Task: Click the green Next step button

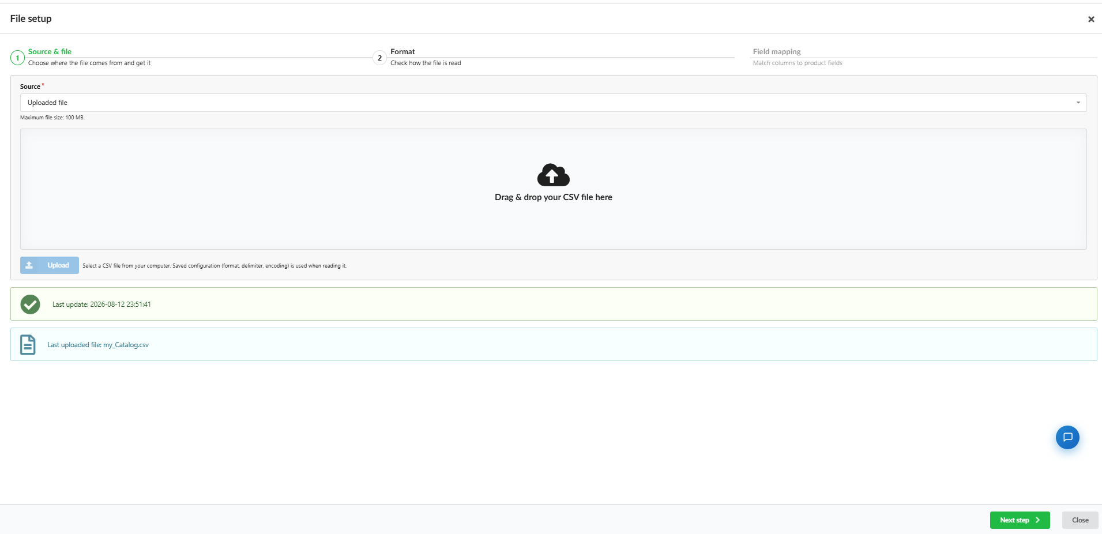Action: (x=1020, y=520)
